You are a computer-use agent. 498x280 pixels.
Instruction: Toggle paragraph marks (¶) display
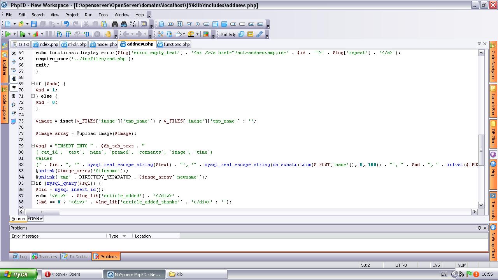[14, 96]
